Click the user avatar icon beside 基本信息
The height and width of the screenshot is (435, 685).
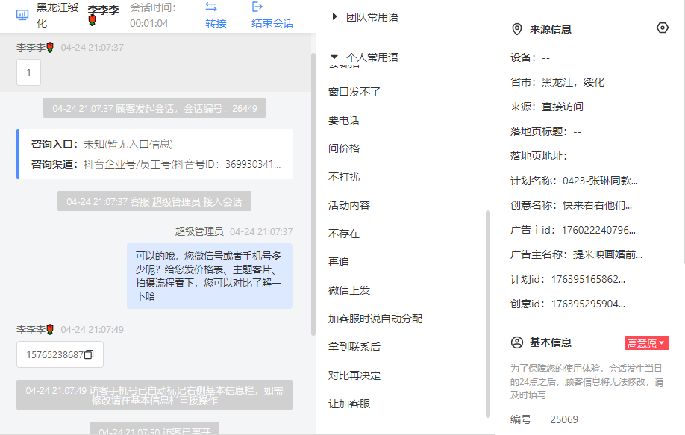coord(517,342)
